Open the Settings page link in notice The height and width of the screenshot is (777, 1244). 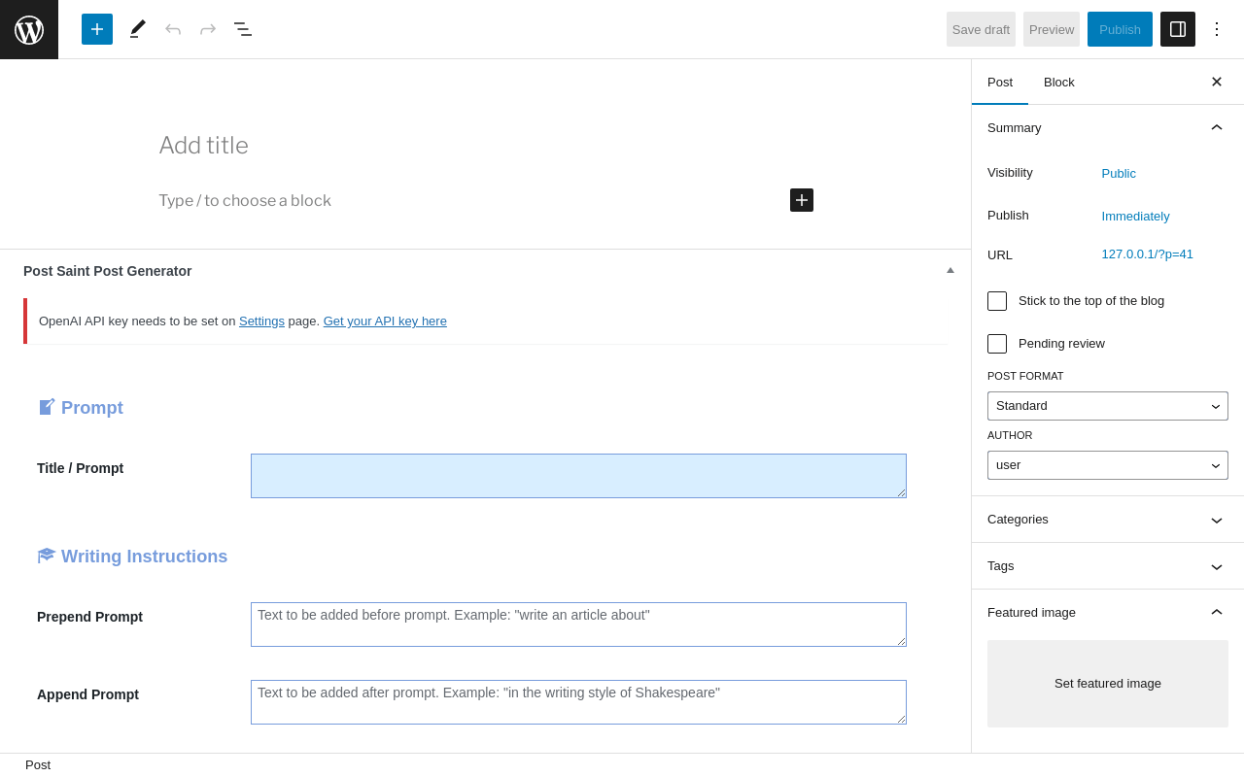[x=261, y=321]
